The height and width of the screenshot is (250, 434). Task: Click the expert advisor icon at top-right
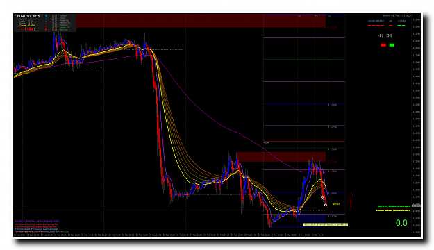(410, 16)
